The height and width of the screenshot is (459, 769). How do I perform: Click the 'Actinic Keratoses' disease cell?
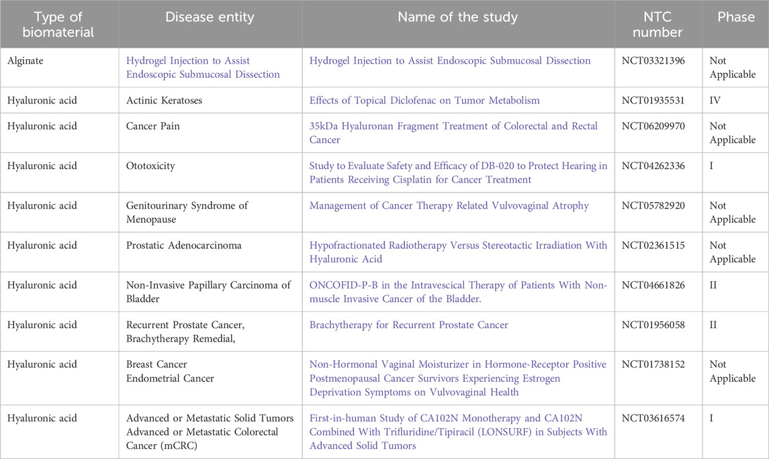click(x=165, y=101)
